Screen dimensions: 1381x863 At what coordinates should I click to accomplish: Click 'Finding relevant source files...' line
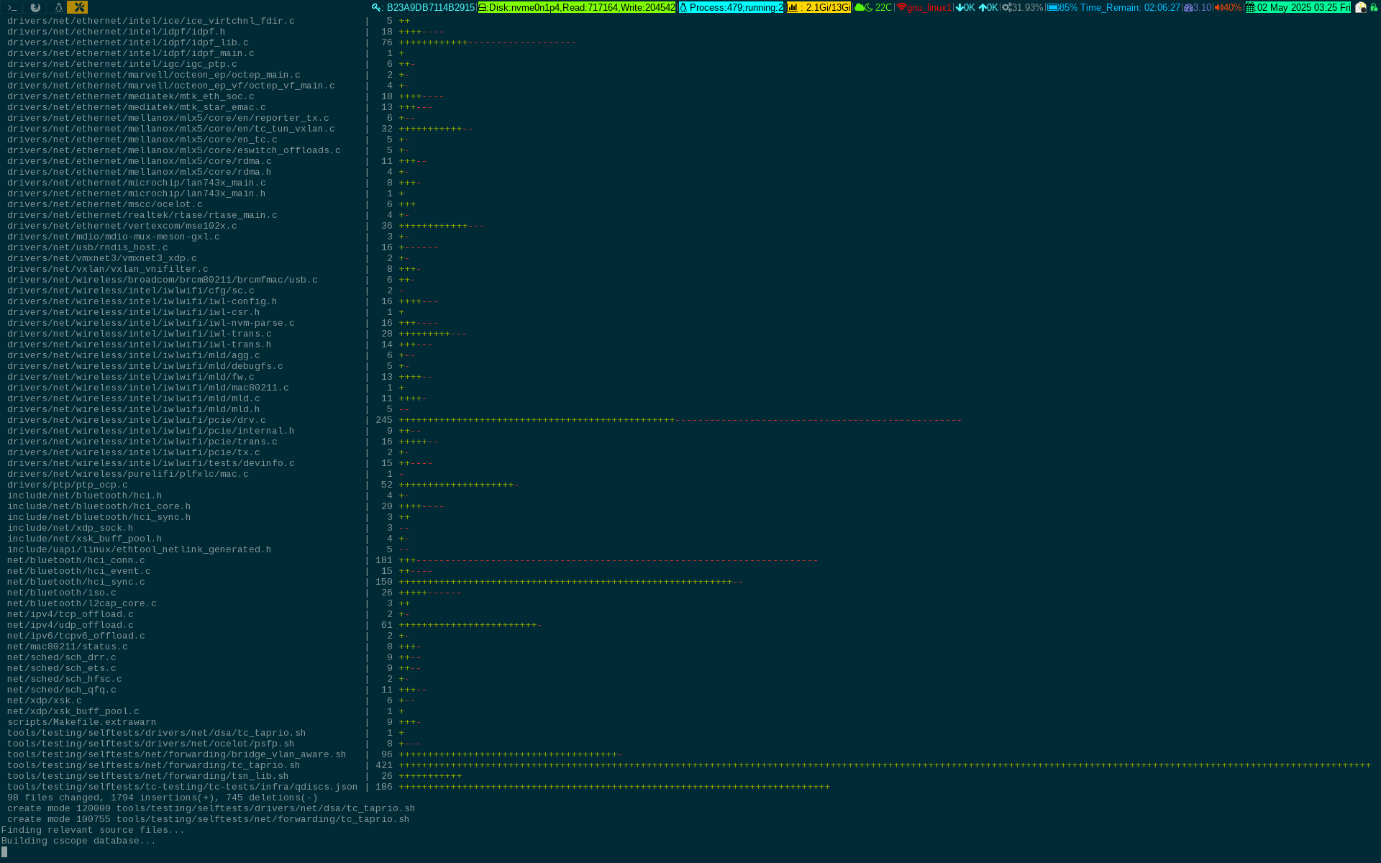93,830
